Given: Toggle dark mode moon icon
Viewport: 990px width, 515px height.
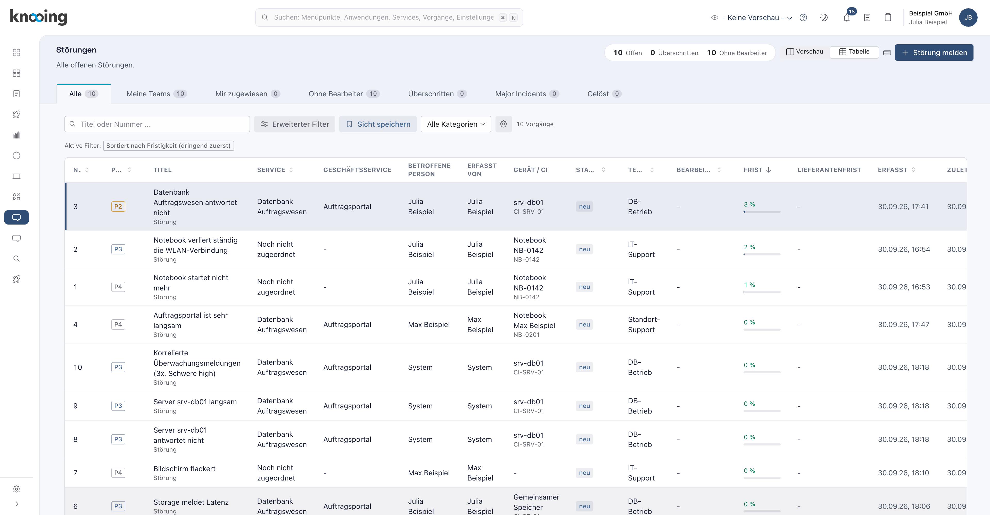Looking at the screenshot, I should tap(824, 18).
